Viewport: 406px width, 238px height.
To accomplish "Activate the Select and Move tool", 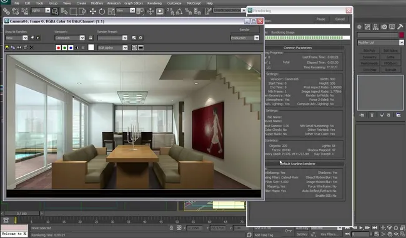I will point(92,11).
